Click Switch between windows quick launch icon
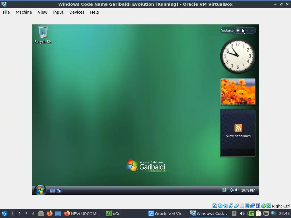This screenshot has width=291, height=218. [x=59, y=190]
